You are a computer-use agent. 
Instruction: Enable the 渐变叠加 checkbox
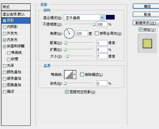[4, 79]
